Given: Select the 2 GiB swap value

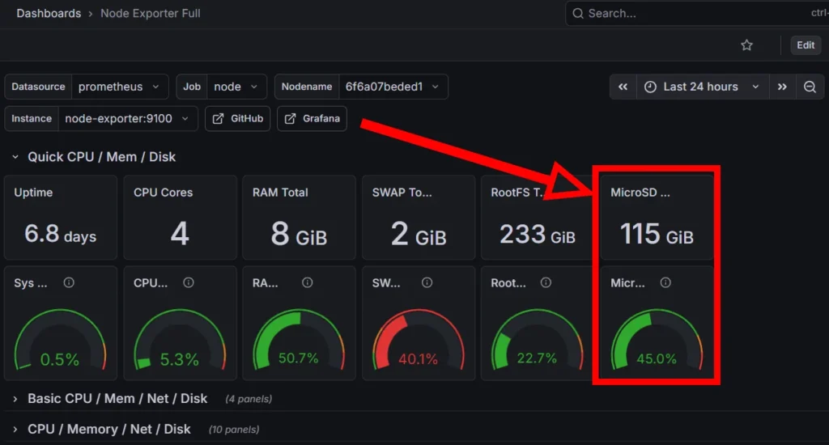Looking at the screenshot, I should tap(419, 234).
